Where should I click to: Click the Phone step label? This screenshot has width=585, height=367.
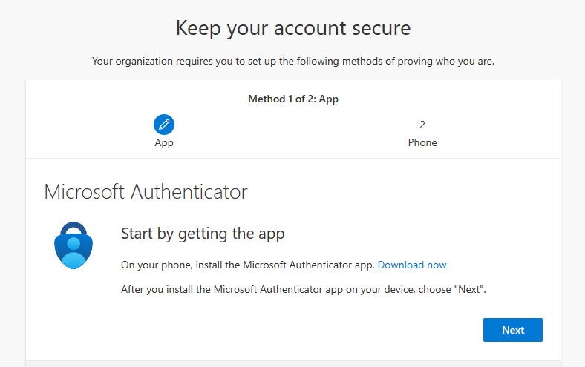(x=422, y=142)
